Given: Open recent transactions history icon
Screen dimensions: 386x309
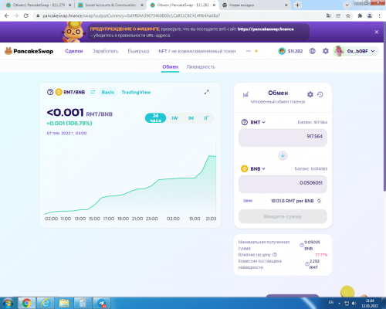Looking at the screenshot, I should click(x=320, y=94).
